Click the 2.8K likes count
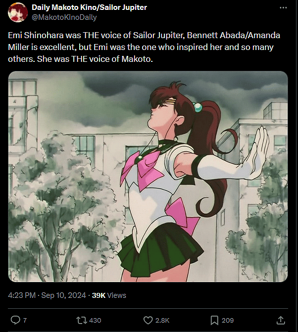The image size is (298, 332). 162,320
